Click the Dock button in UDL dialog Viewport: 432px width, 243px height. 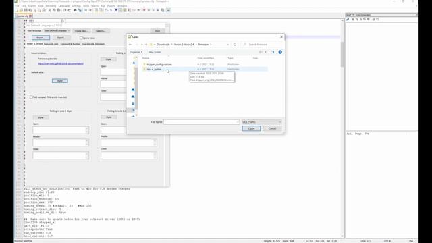pos(157,31)
